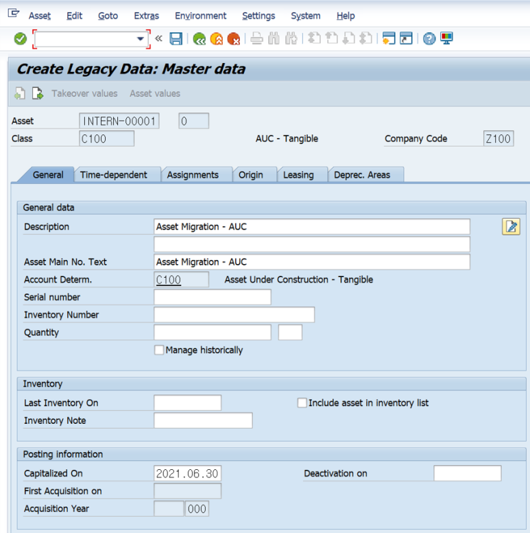Create a new session icon

point(389,38)
